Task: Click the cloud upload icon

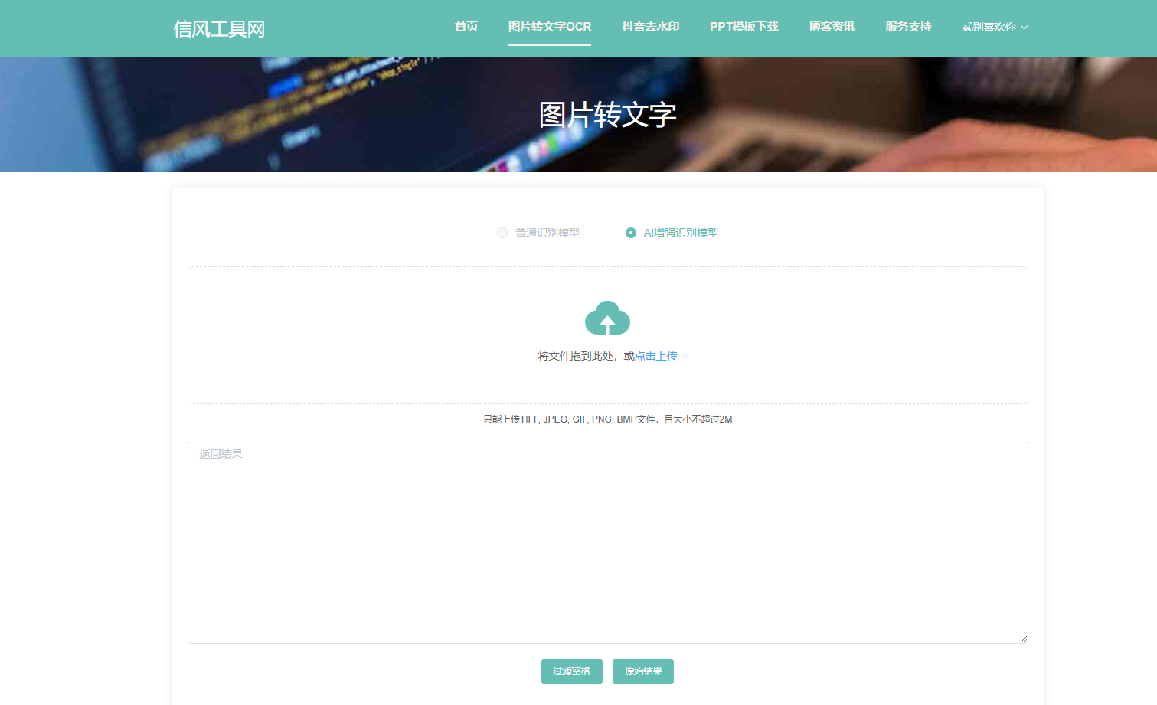Action: click(607, 318)
